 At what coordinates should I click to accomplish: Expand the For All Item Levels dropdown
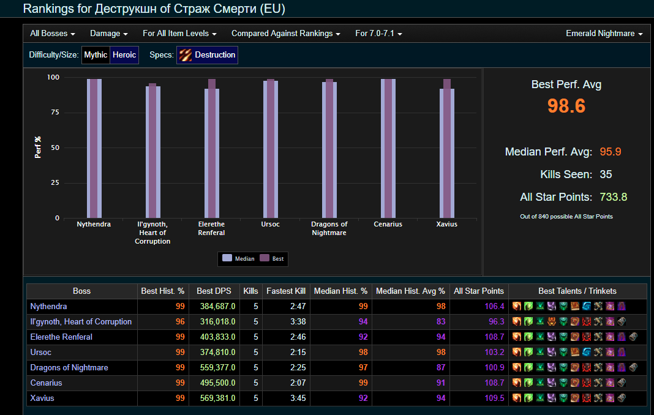pyautogui.click(x=180, y=34)
